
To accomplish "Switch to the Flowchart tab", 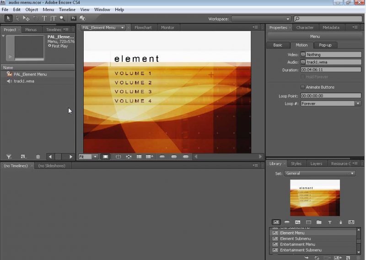I will coord(143,27).
